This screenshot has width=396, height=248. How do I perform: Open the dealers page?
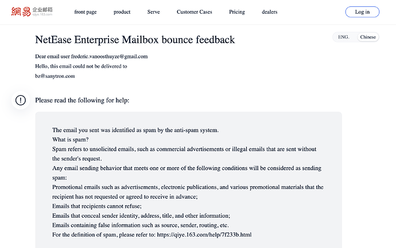coord(269,12)
